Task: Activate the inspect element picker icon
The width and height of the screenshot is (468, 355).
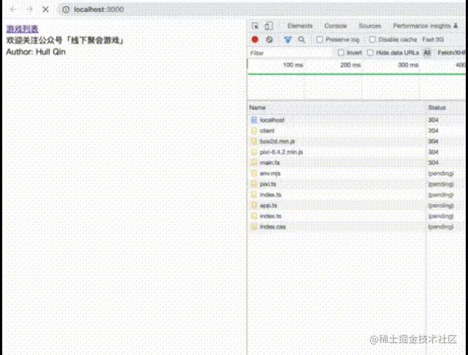Action: click(x=255, y=26)
